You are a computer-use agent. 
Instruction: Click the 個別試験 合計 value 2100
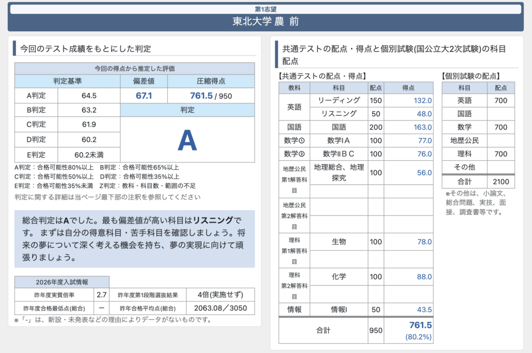501,182
